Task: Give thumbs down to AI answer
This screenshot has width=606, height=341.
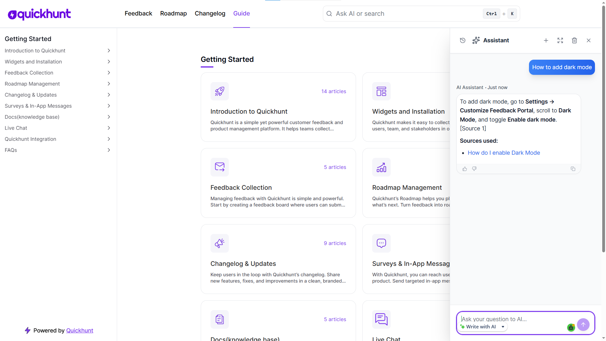Action: [x=474, y=169]
